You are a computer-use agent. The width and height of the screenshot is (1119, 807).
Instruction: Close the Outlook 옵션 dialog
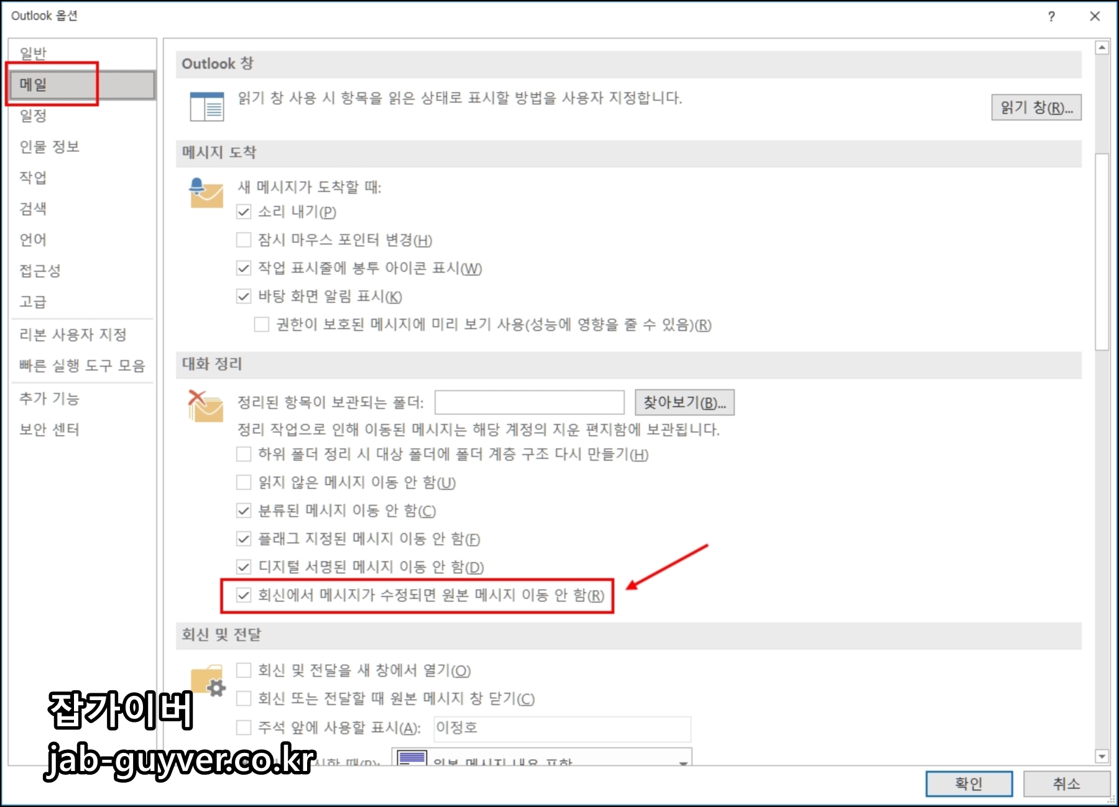click(1095, 16)
